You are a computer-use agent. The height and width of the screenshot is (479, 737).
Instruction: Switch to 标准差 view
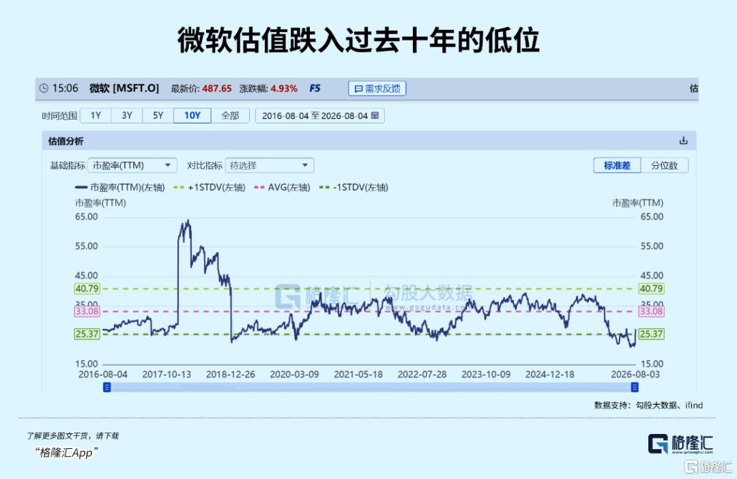pos(617,165)
